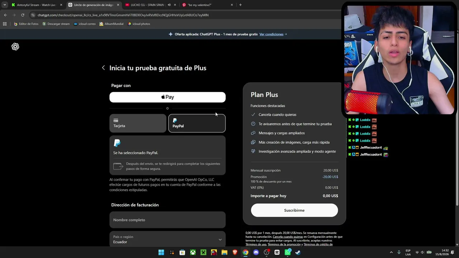
Task: Click the Chrome icon in the taskbar
Action: click(x=245, y=252)
